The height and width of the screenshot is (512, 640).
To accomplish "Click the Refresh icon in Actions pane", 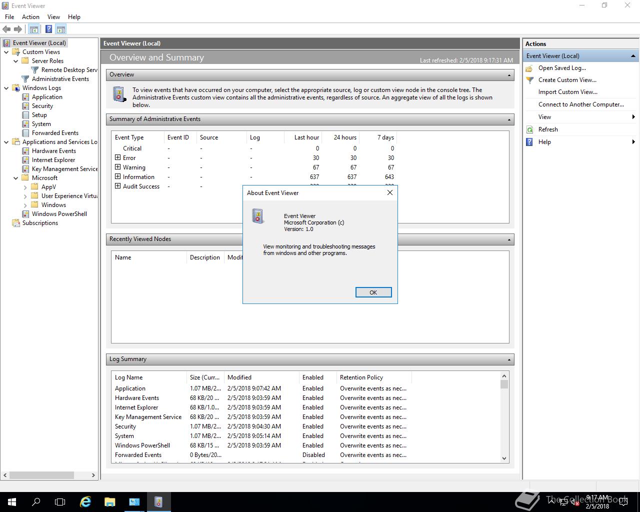I will coord(530,129).
